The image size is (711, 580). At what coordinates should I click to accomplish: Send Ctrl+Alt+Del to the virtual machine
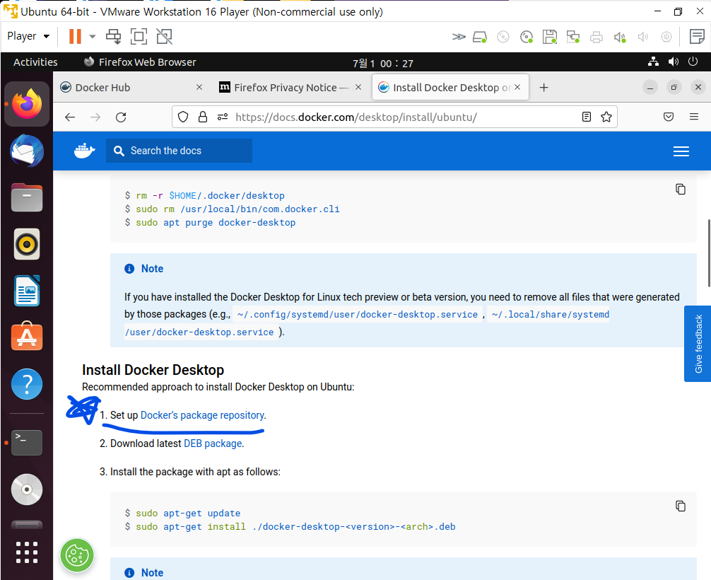pyautogui.click(x=113, y=36)
